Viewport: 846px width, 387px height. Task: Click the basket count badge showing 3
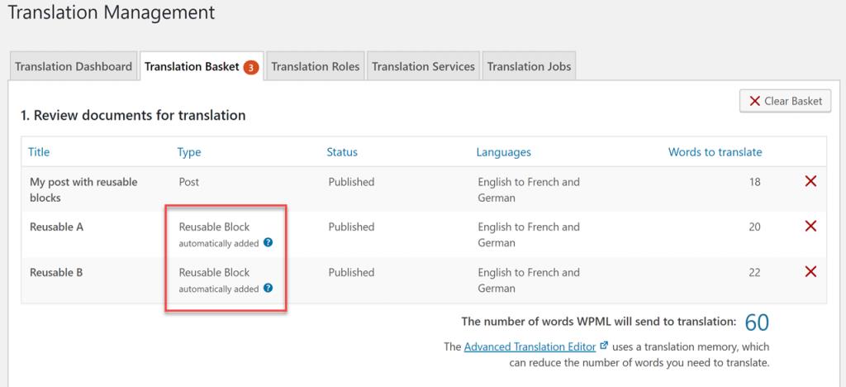point(251,67)
